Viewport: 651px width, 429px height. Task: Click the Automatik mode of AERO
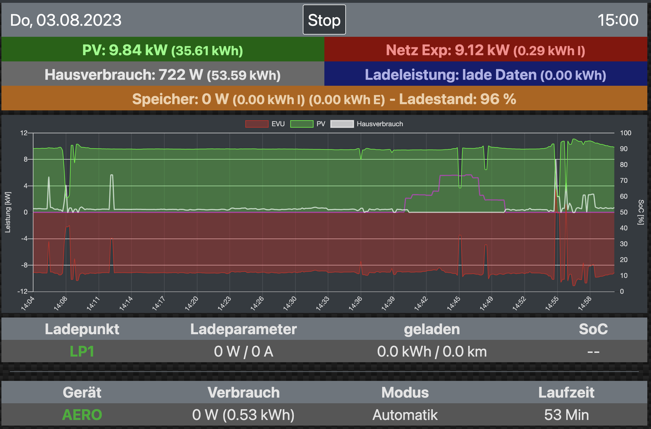pyautogui.click(x=405, y=415)
